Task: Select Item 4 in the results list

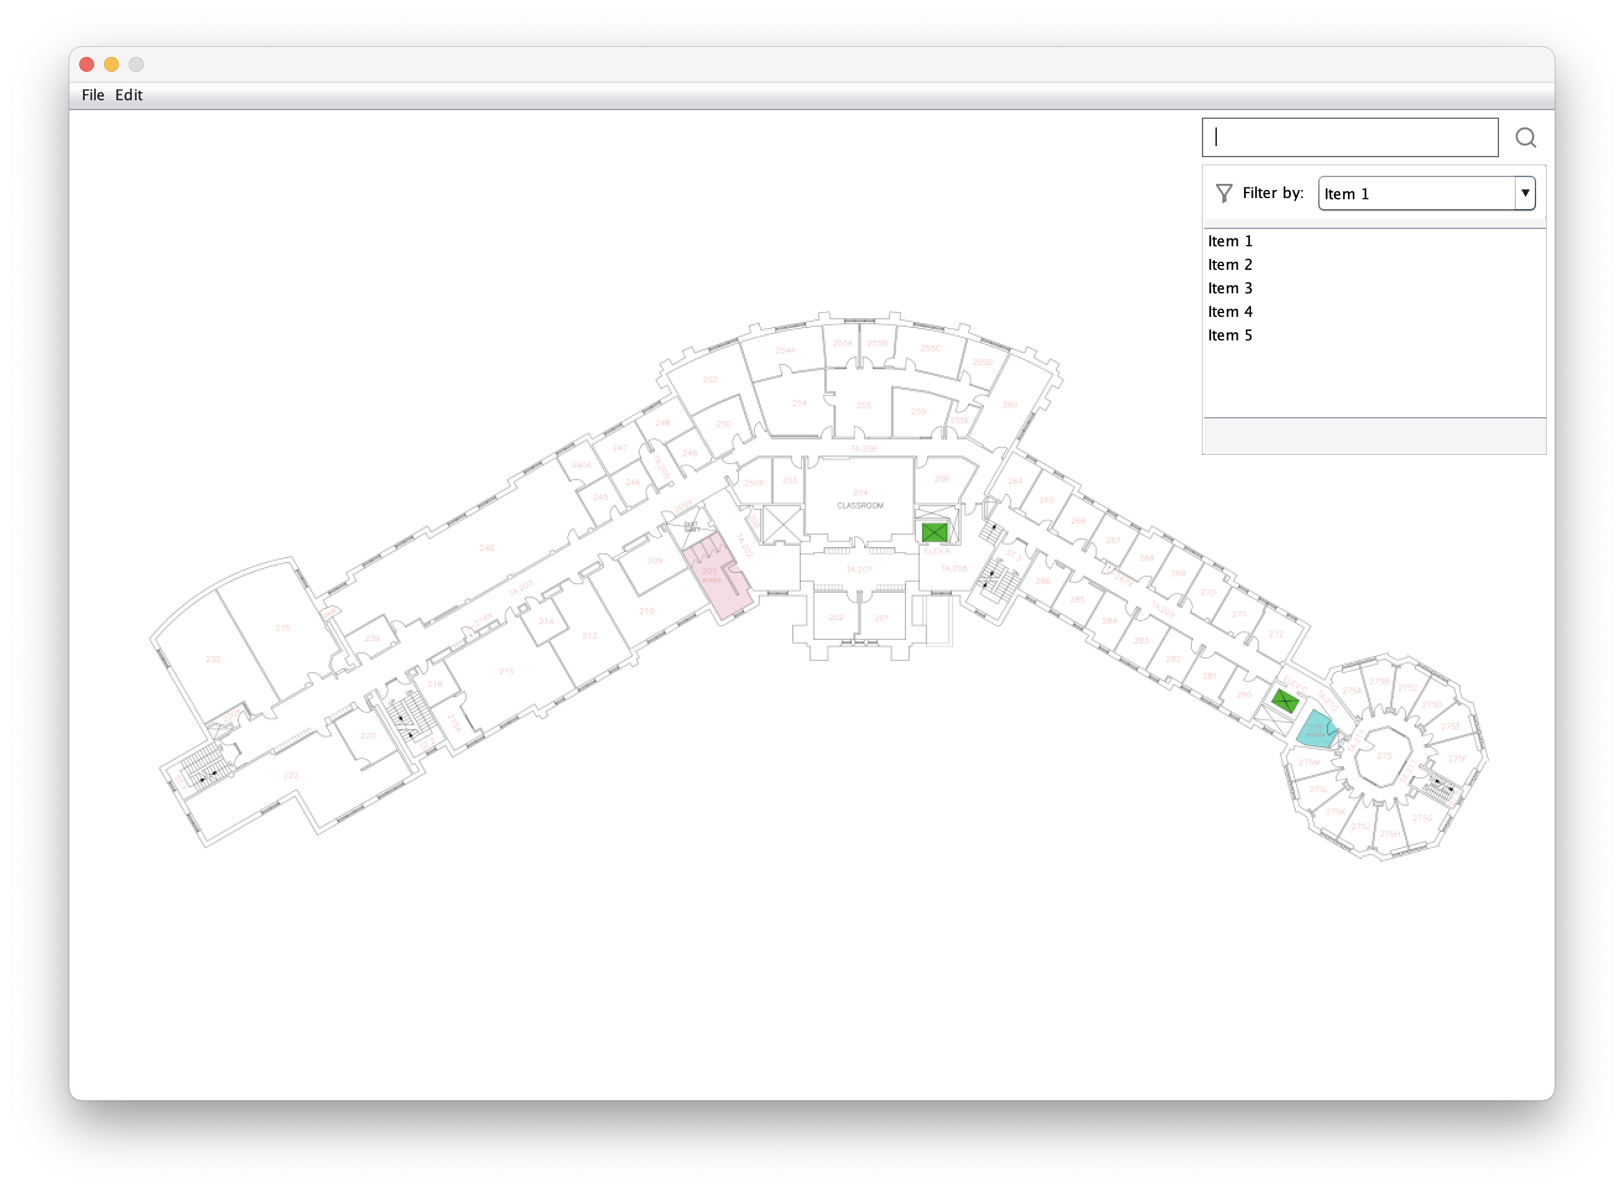Action: pyautogui.click(x=1230, y=312)
